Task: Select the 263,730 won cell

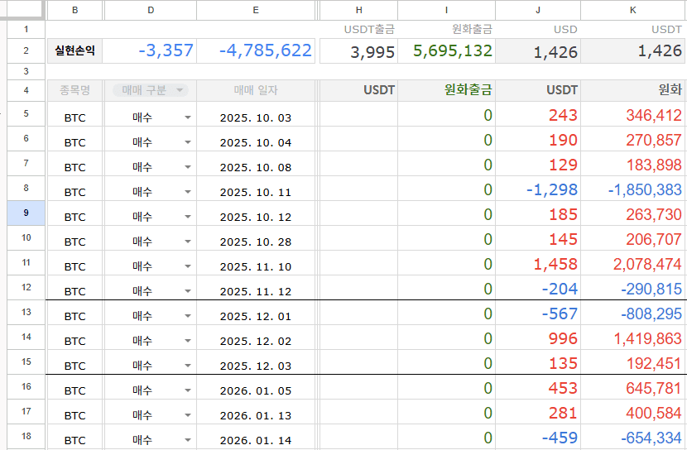Action: coord(633,213)
